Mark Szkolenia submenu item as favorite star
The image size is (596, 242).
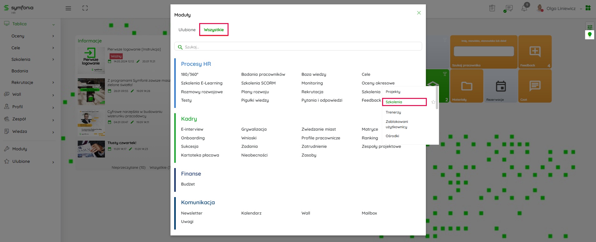point(433,102)
